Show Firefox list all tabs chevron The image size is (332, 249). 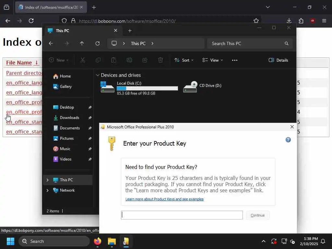pos(267,7)
